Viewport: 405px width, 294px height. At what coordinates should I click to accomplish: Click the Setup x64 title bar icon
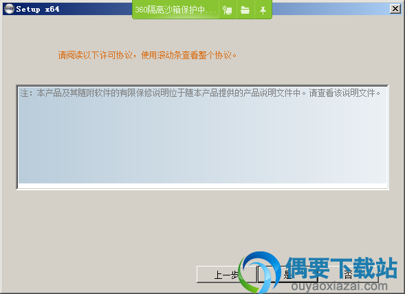click(x=9, y=9)
